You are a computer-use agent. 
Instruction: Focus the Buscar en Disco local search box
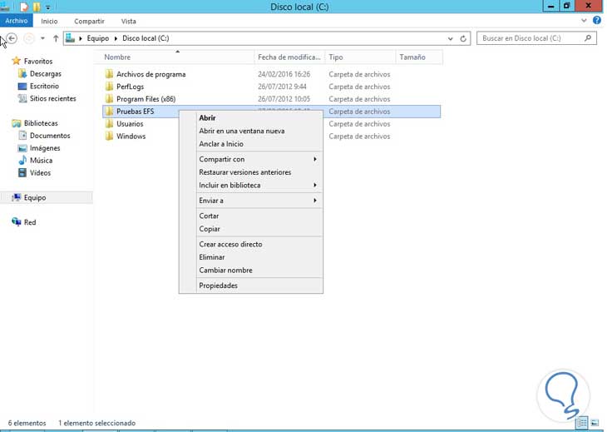point(536,38)
